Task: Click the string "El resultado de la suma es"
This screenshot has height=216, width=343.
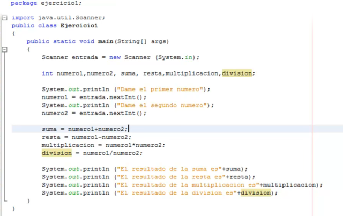Action: pos(169,169)
